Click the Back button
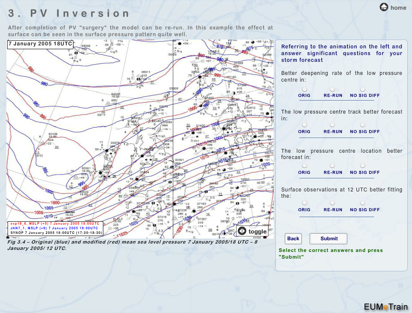 293,239
